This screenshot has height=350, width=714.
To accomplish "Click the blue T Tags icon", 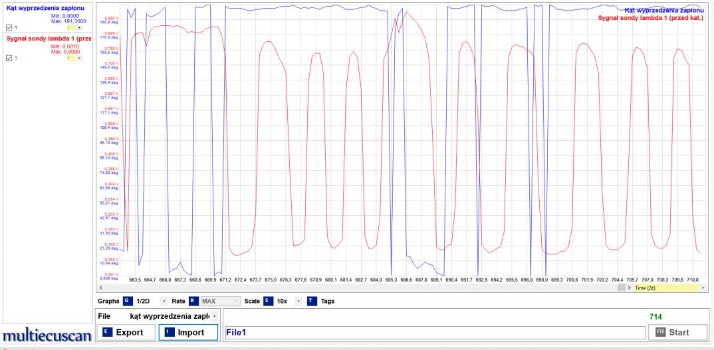I will 312,301.
